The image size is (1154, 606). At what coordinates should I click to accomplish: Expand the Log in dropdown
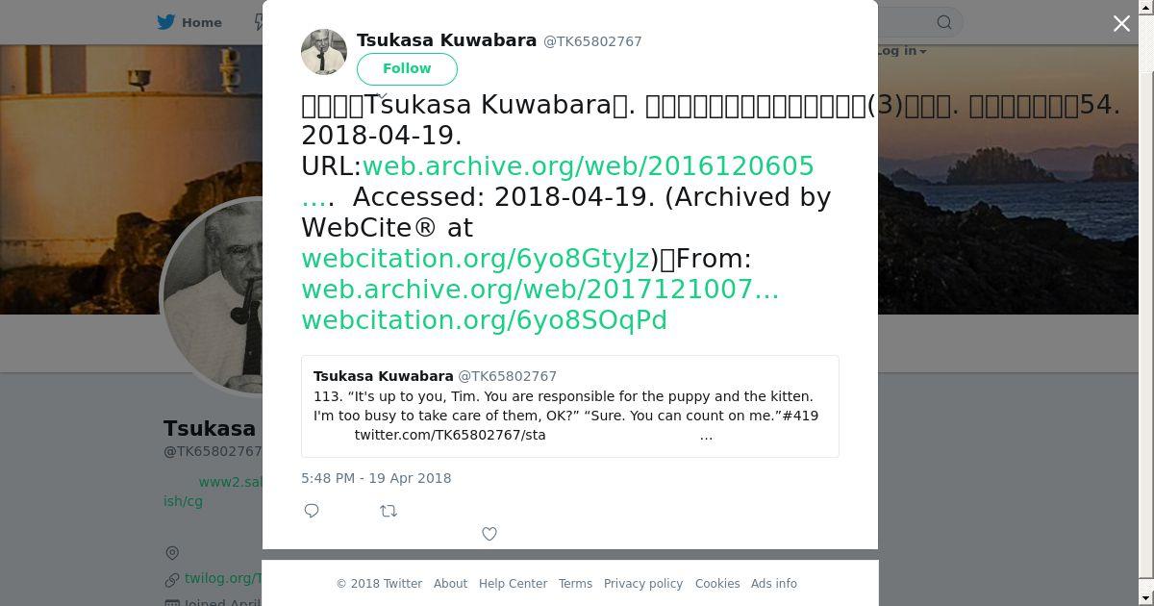pyautogui.click(x=902, y=51)
